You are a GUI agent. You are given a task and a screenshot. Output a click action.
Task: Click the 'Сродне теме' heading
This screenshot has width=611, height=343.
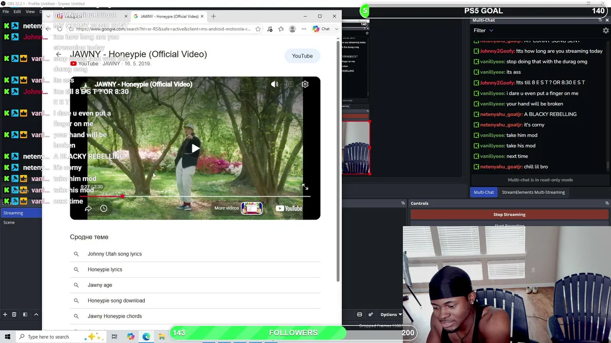coord(89,237)
